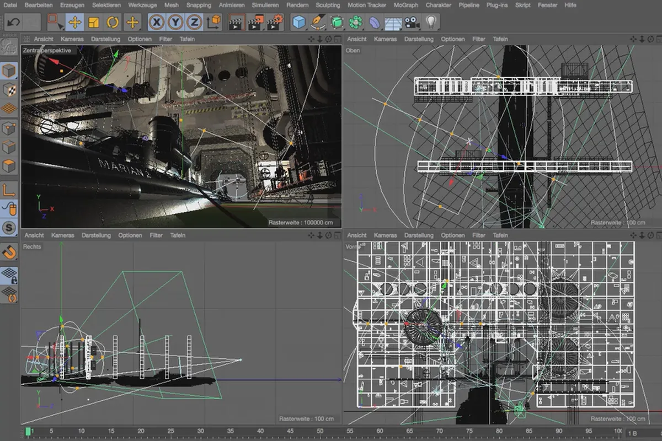
Task: Open the Kameras menu in perspective viewport
Action: tap(72, 39)
